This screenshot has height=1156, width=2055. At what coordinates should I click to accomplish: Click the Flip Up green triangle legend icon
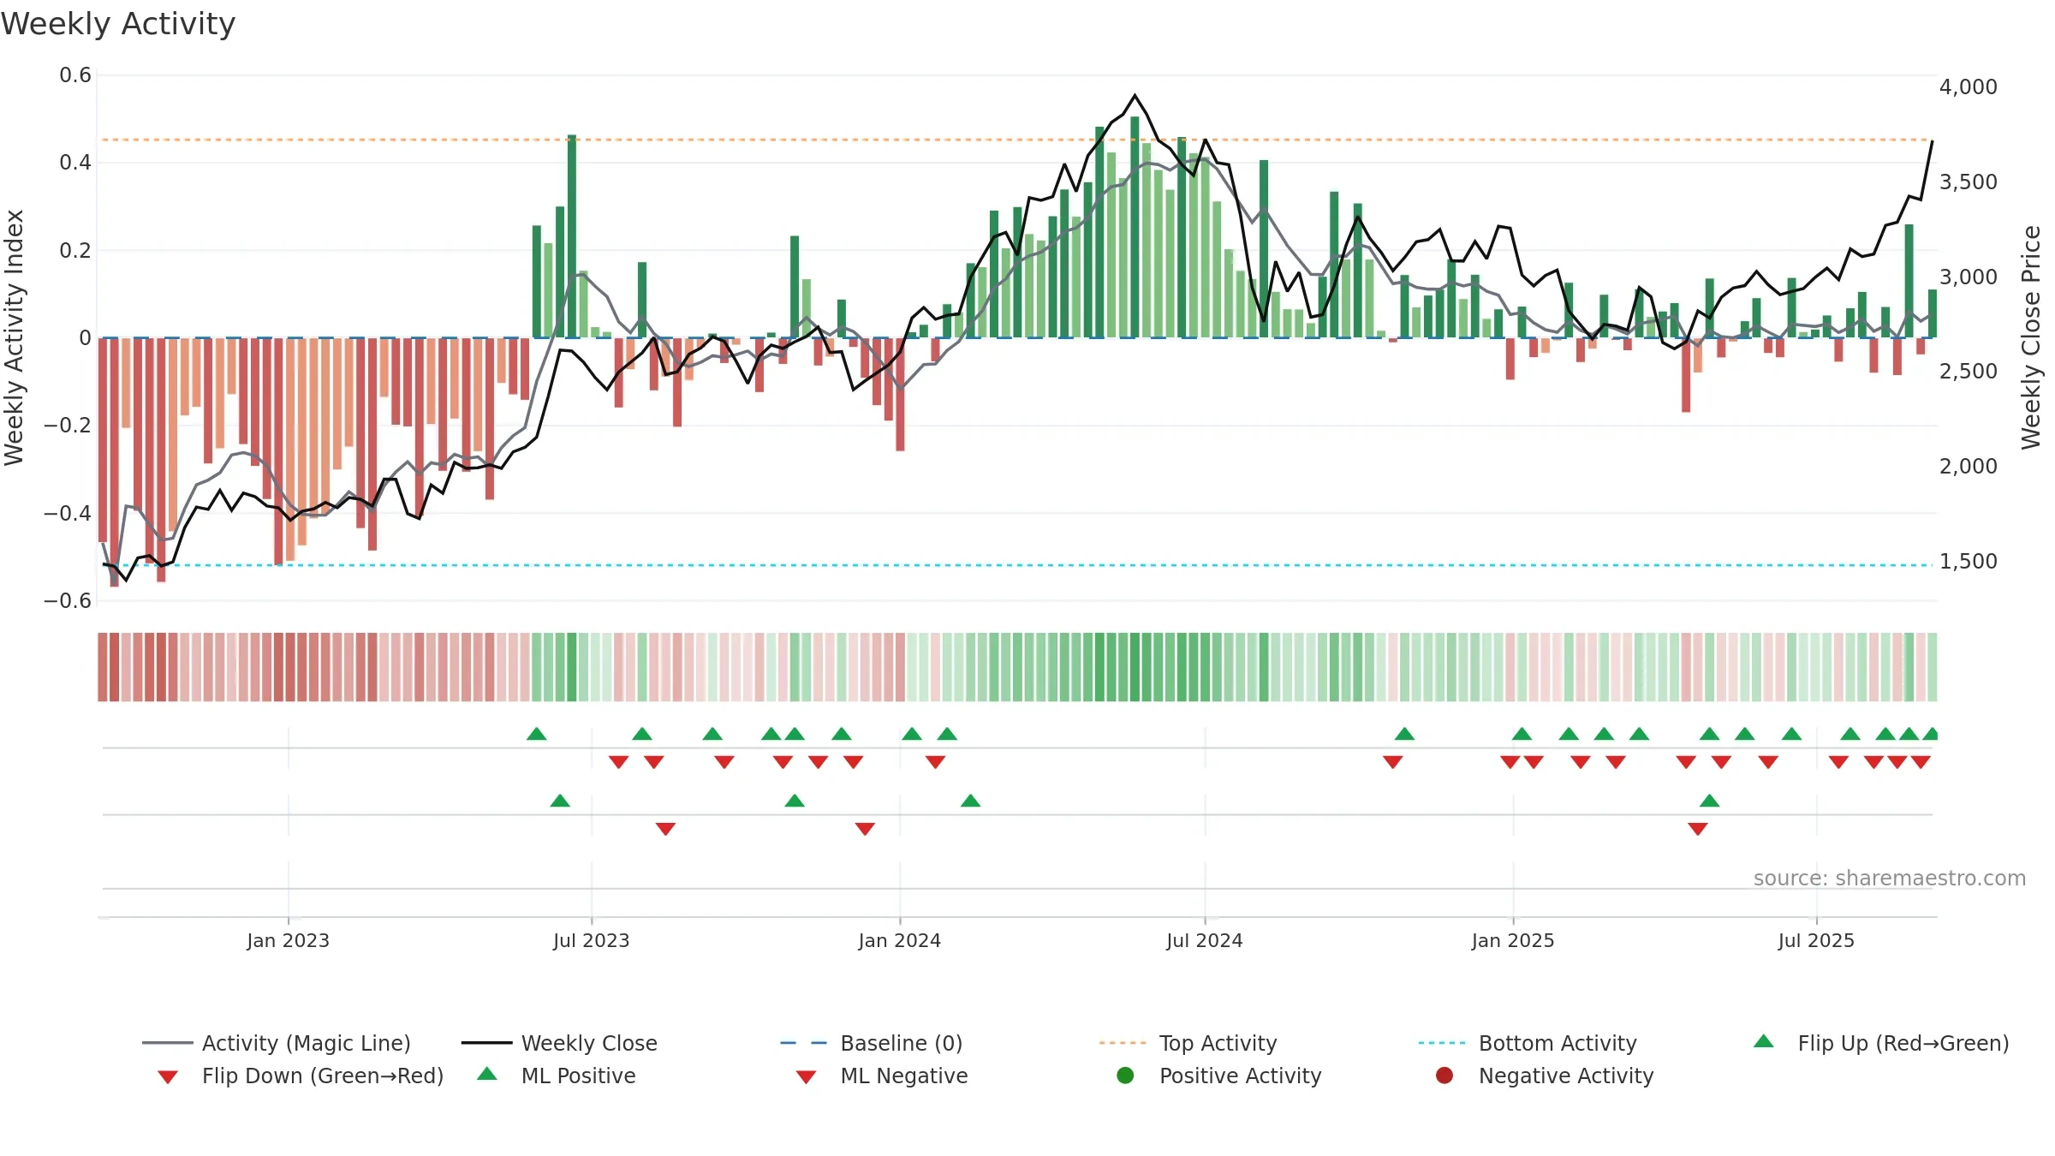coord(1764,1041)
